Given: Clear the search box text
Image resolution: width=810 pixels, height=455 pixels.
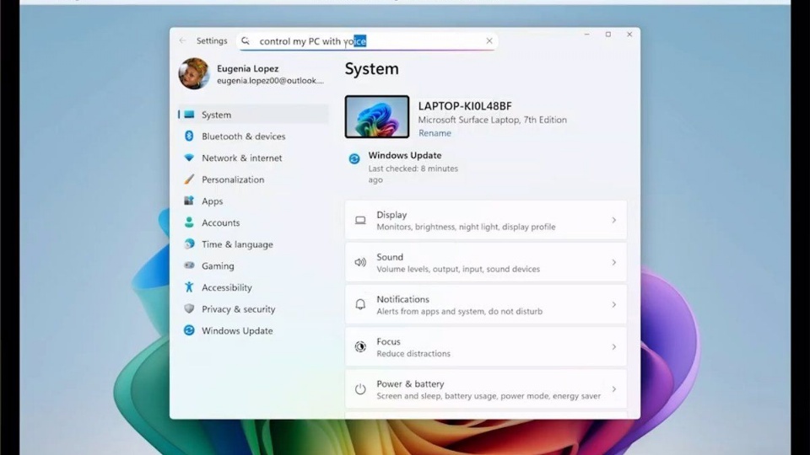Looking at the screenshot, I should point(489,40).
